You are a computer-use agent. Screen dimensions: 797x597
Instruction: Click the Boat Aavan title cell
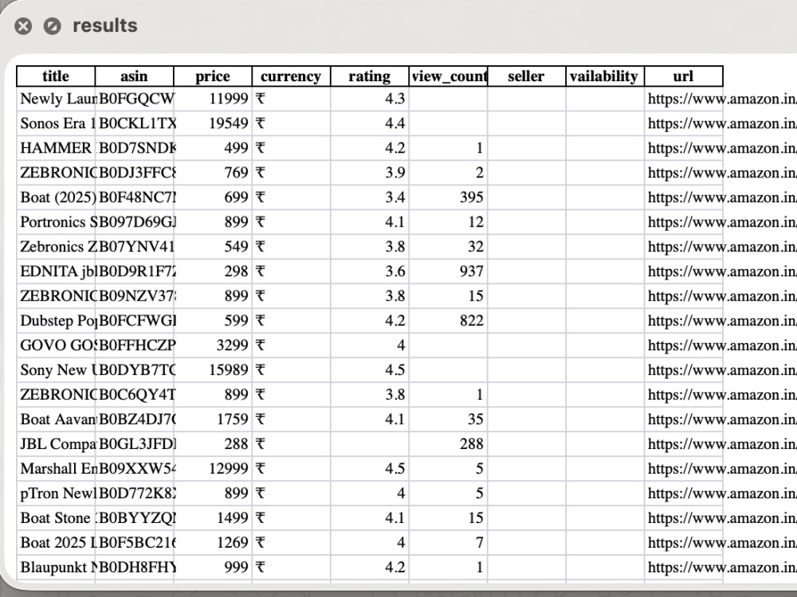point(56,419)
